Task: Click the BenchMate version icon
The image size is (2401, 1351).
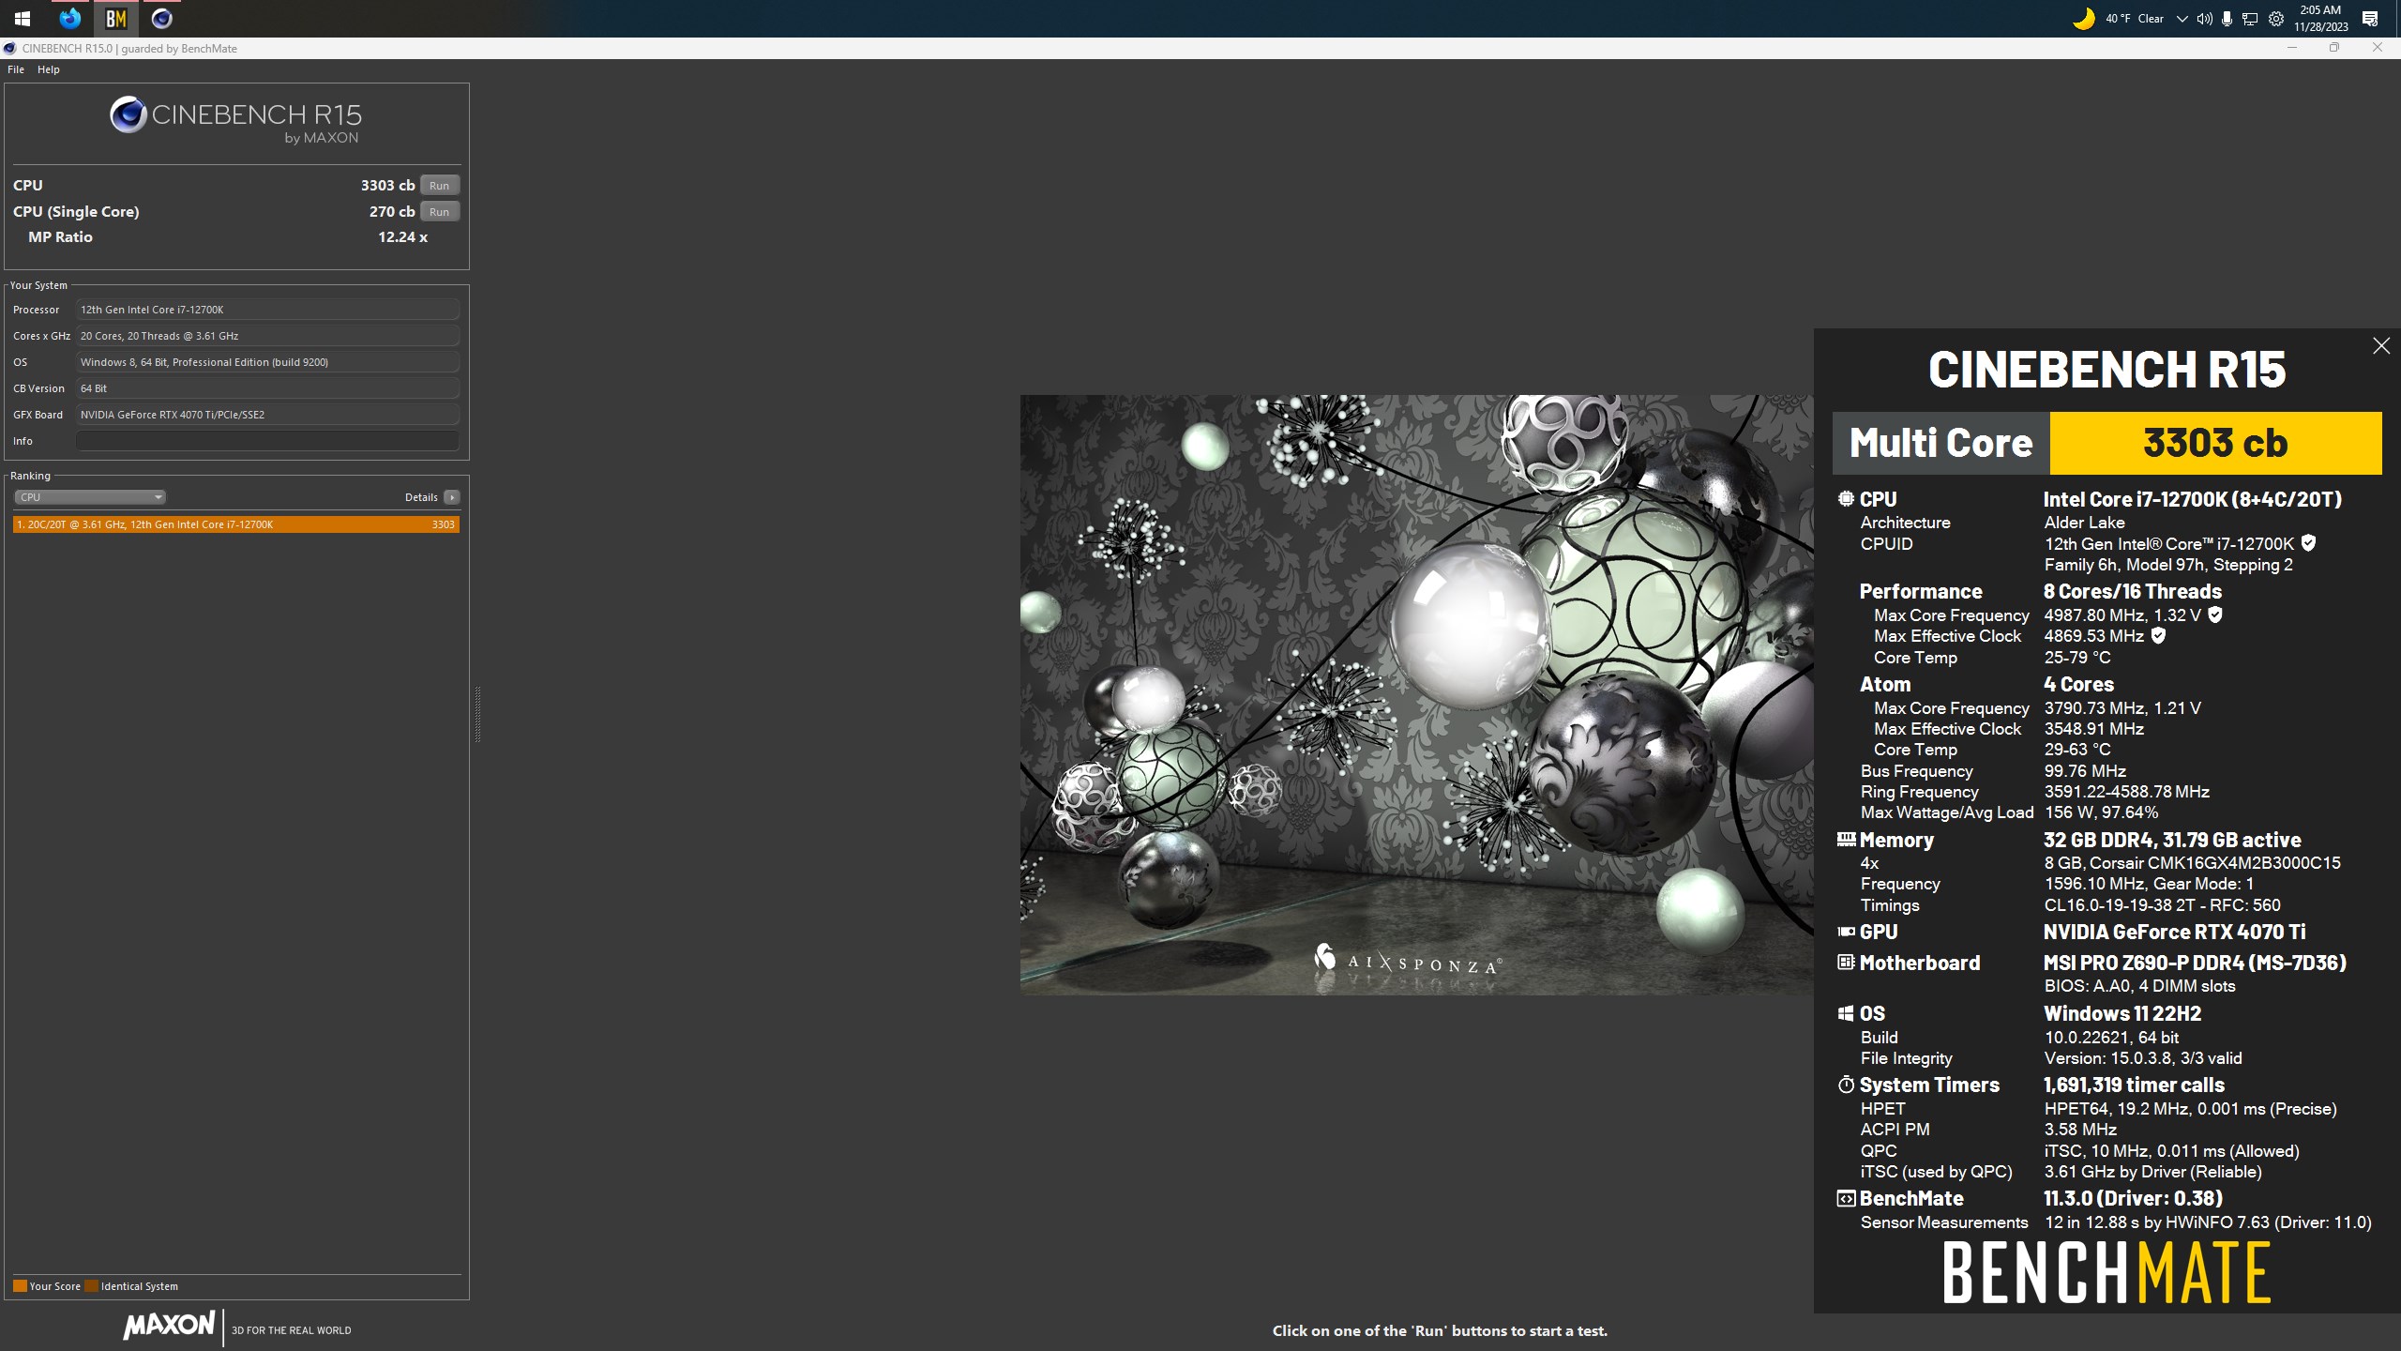Action: [x=1846, y=1198]
